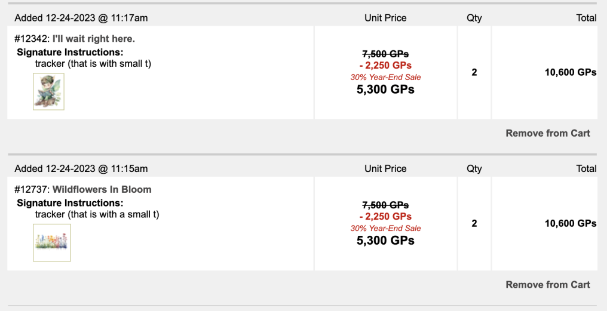Screen dimensions: 607x311
Task: Click the 10,600 GPs total for item #12342
Action: tap(571, 72)
